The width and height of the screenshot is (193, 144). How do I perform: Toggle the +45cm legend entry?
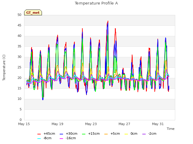coord(46,134)
